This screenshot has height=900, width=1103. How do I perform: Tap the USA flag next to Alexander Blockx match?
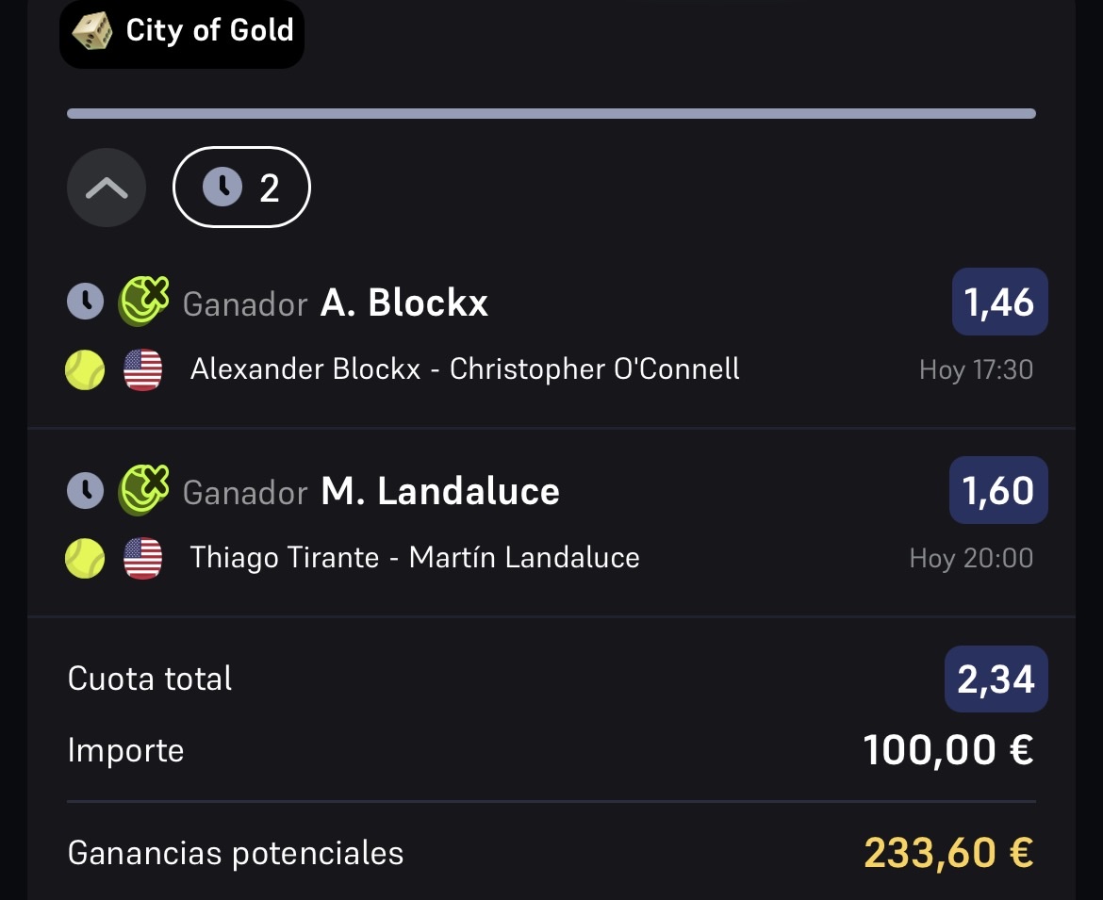tap(142, 369)
